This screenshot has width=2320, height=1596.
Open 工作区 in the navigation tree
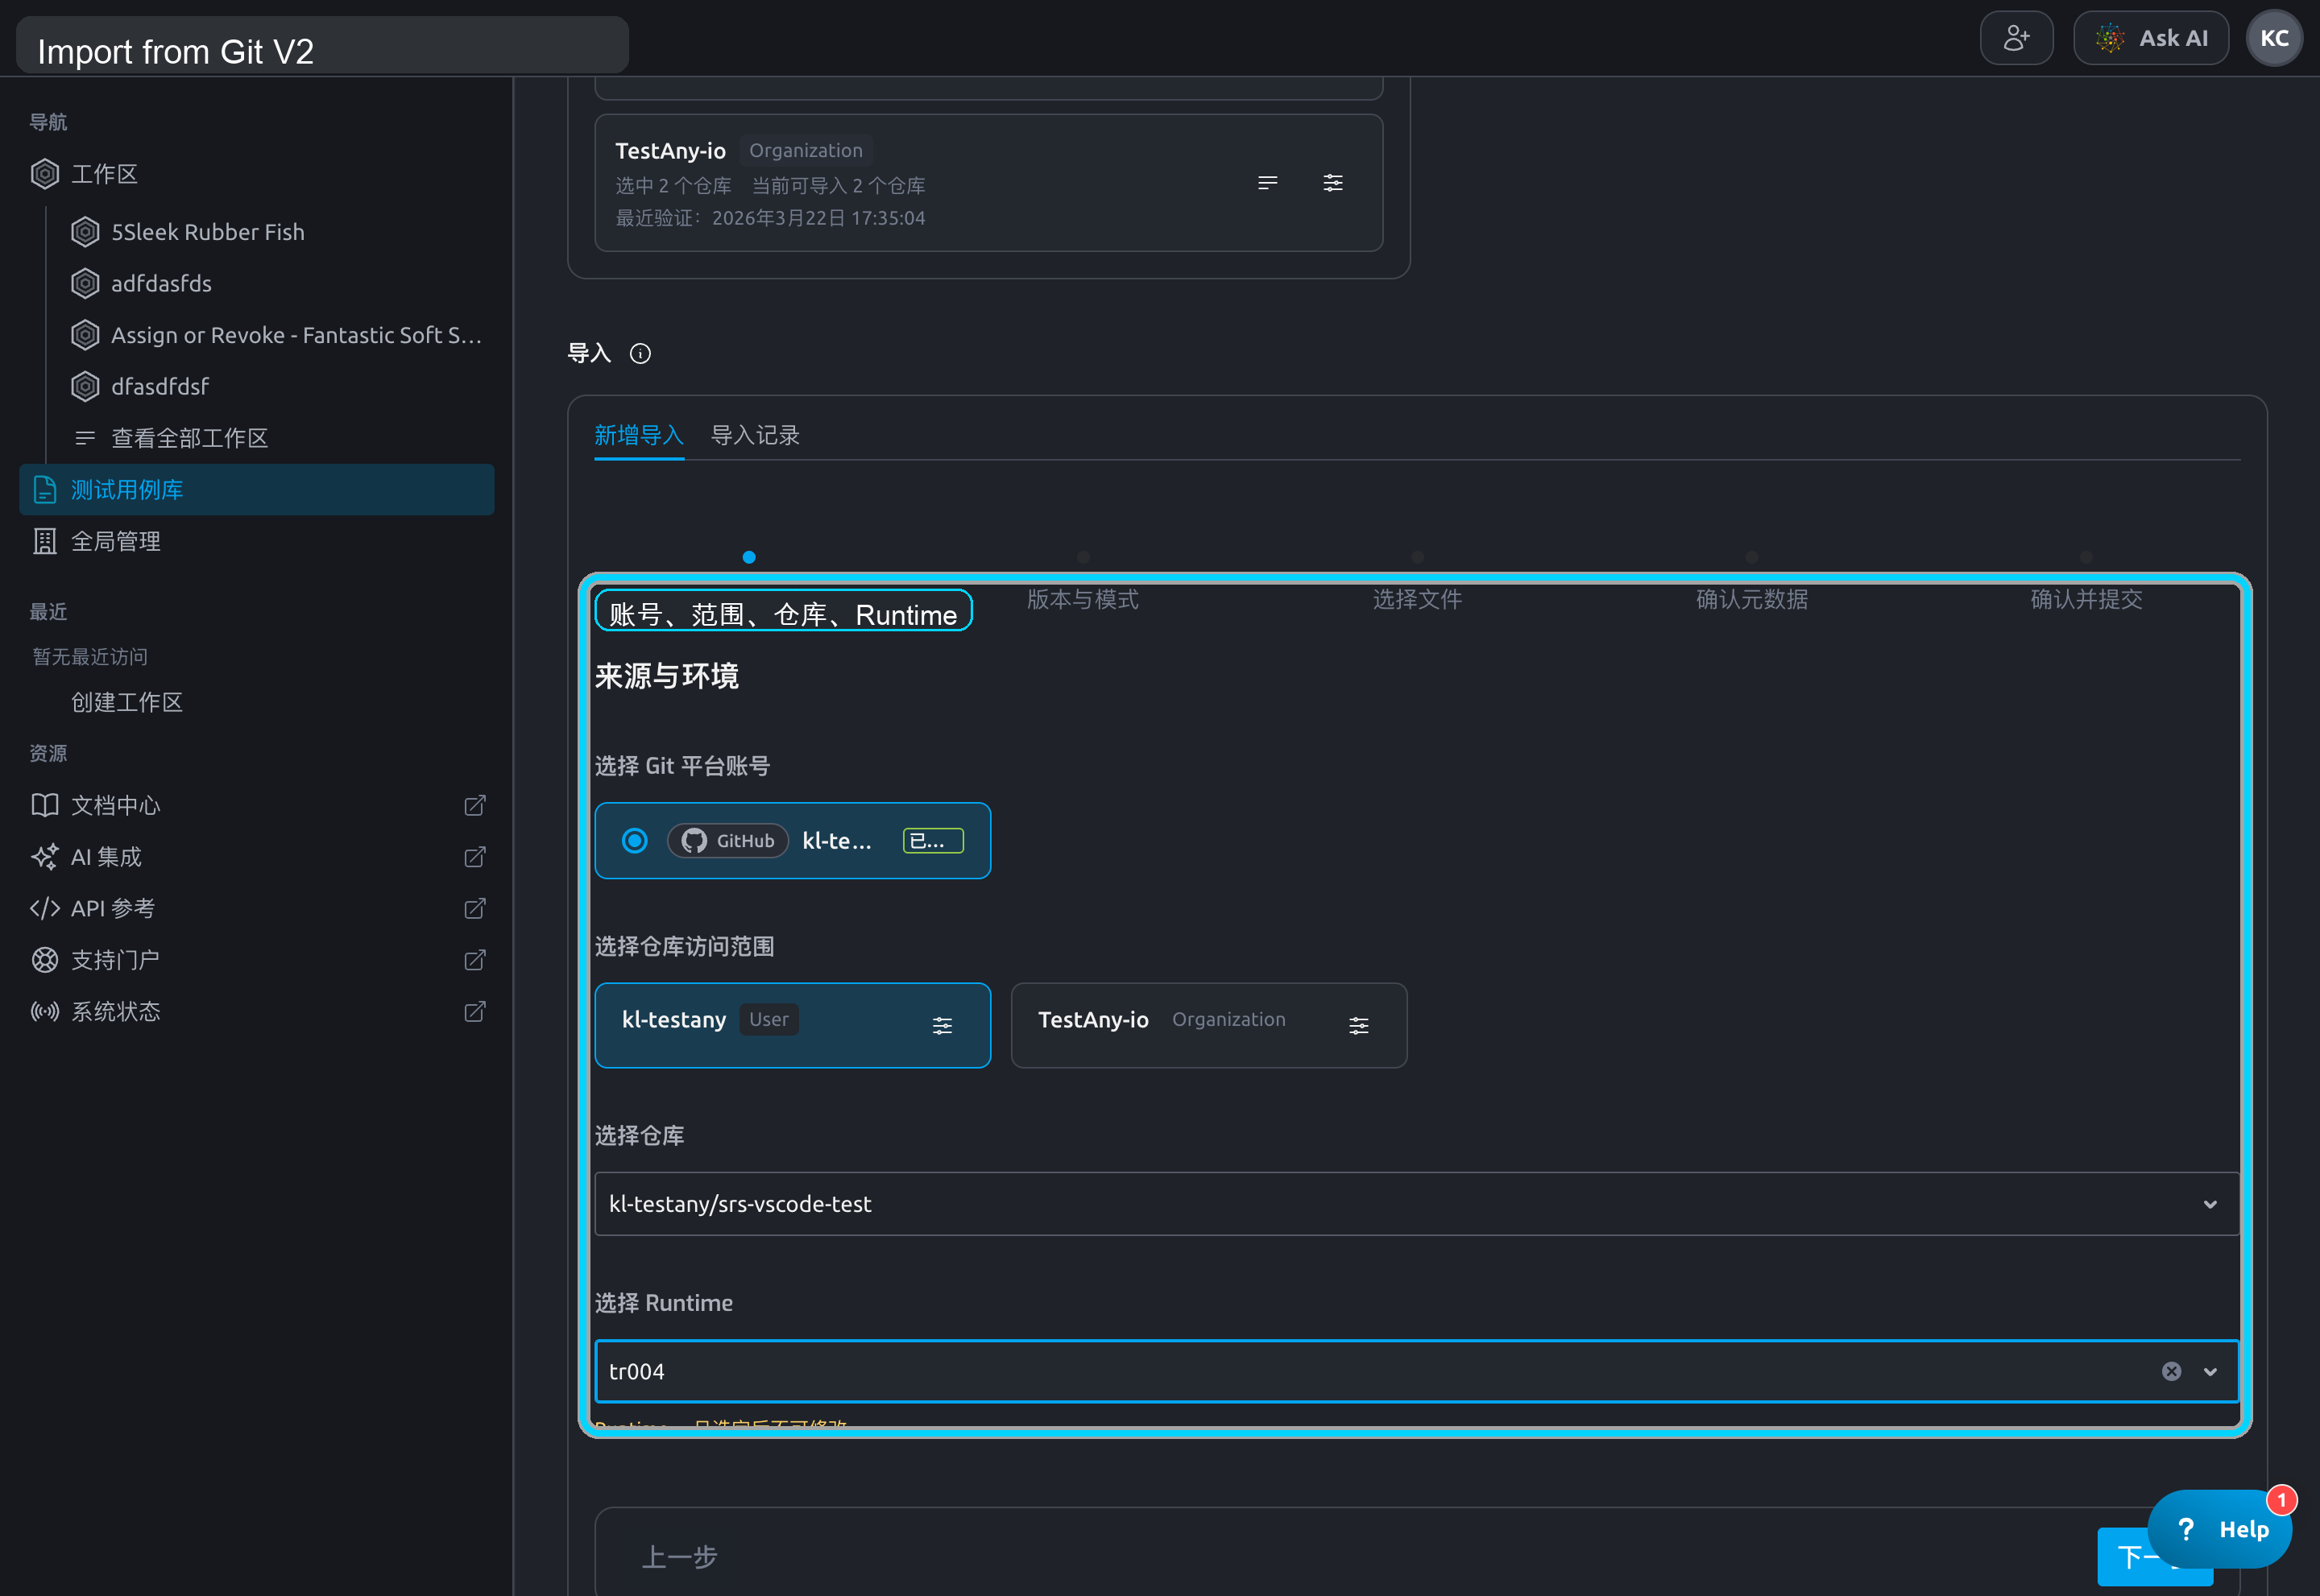click(x=104, y=174)
